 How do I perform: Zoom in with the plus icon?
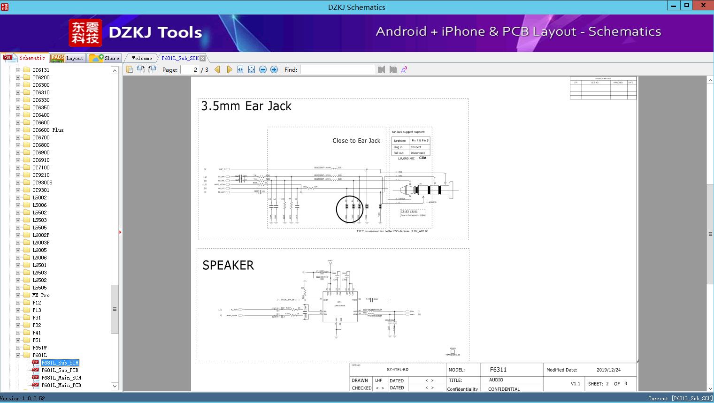pyautogui.click(x=274, y=69)
